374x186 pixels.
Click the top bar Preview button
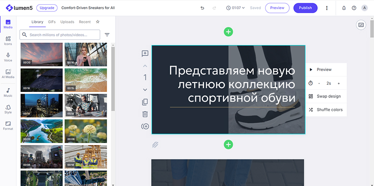(277, 8)
